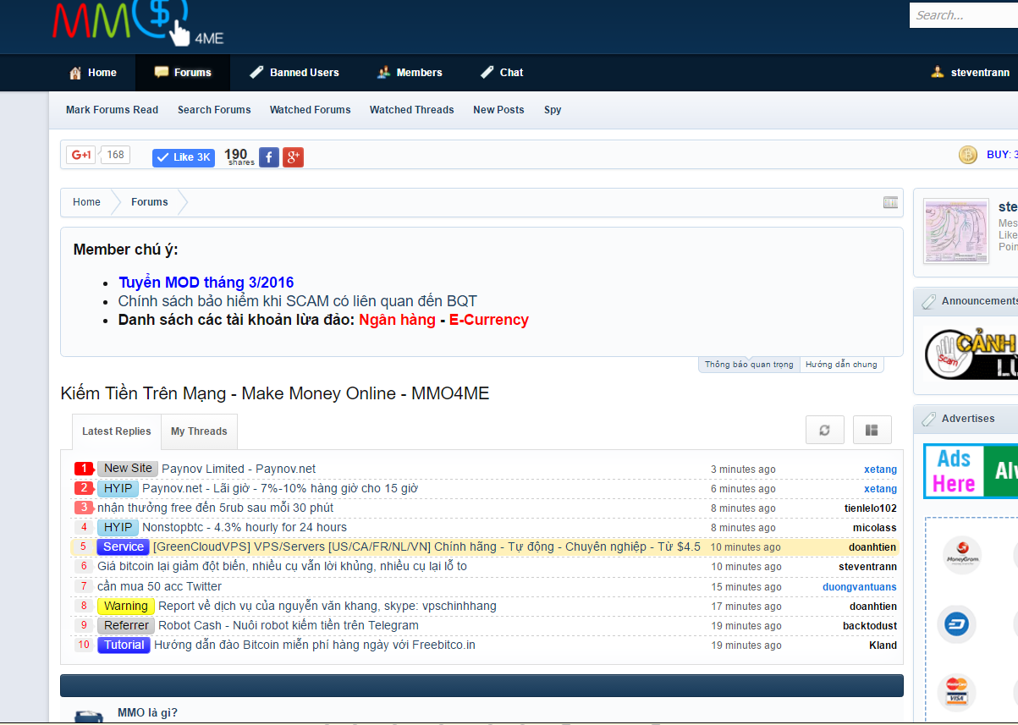1018x725 pixels.
Task: Open the steventrann account menu
Action: click(x=971, y=73)
